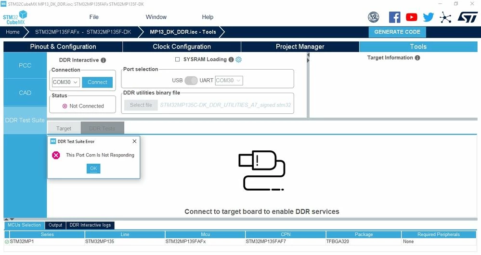Select the STM32MP1 row in MCU table

tap(240, 242)
